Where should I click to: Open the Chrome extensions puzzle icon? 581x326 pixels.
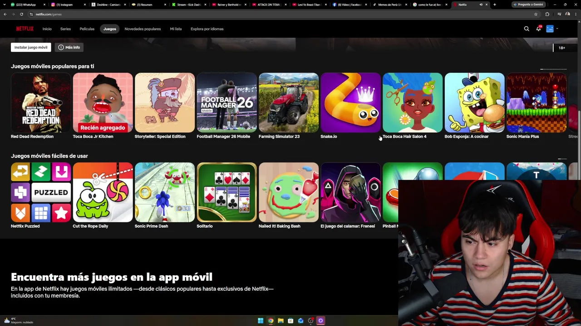tap(547, 14)
